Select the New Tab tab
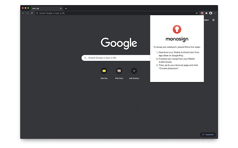 (x=47, y=9)
